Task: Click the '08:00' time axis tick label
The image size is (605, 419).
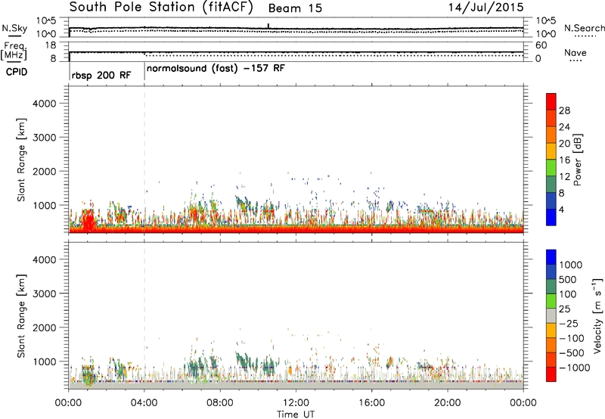Action: click(220, 403)
